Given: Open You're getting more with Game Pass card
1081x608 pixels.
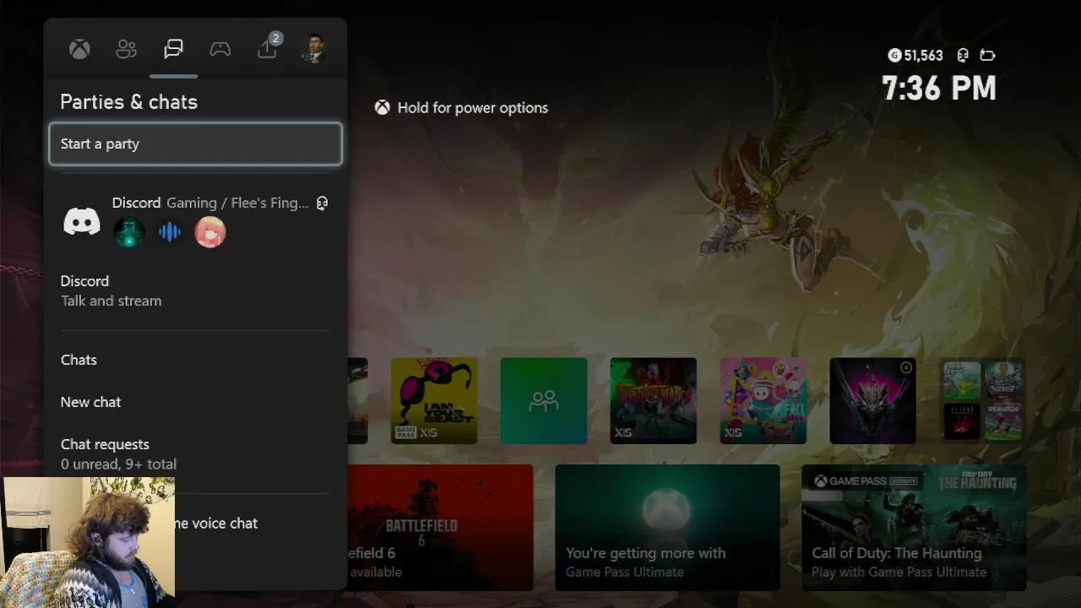Looking at the screenshot, I should [x=667, y=528].
